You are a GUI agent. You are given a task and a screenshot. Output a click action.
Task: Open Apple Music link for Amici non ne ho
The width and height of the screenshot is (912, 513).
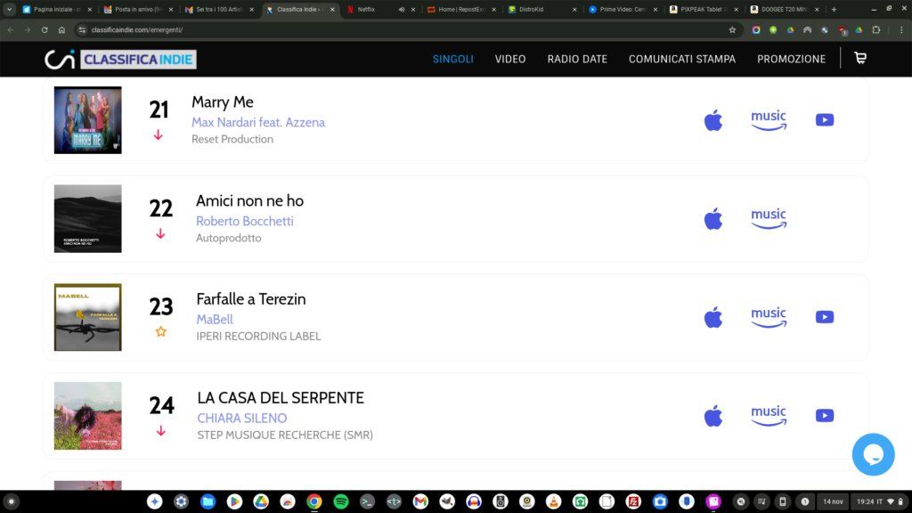[x=713, y=219]
